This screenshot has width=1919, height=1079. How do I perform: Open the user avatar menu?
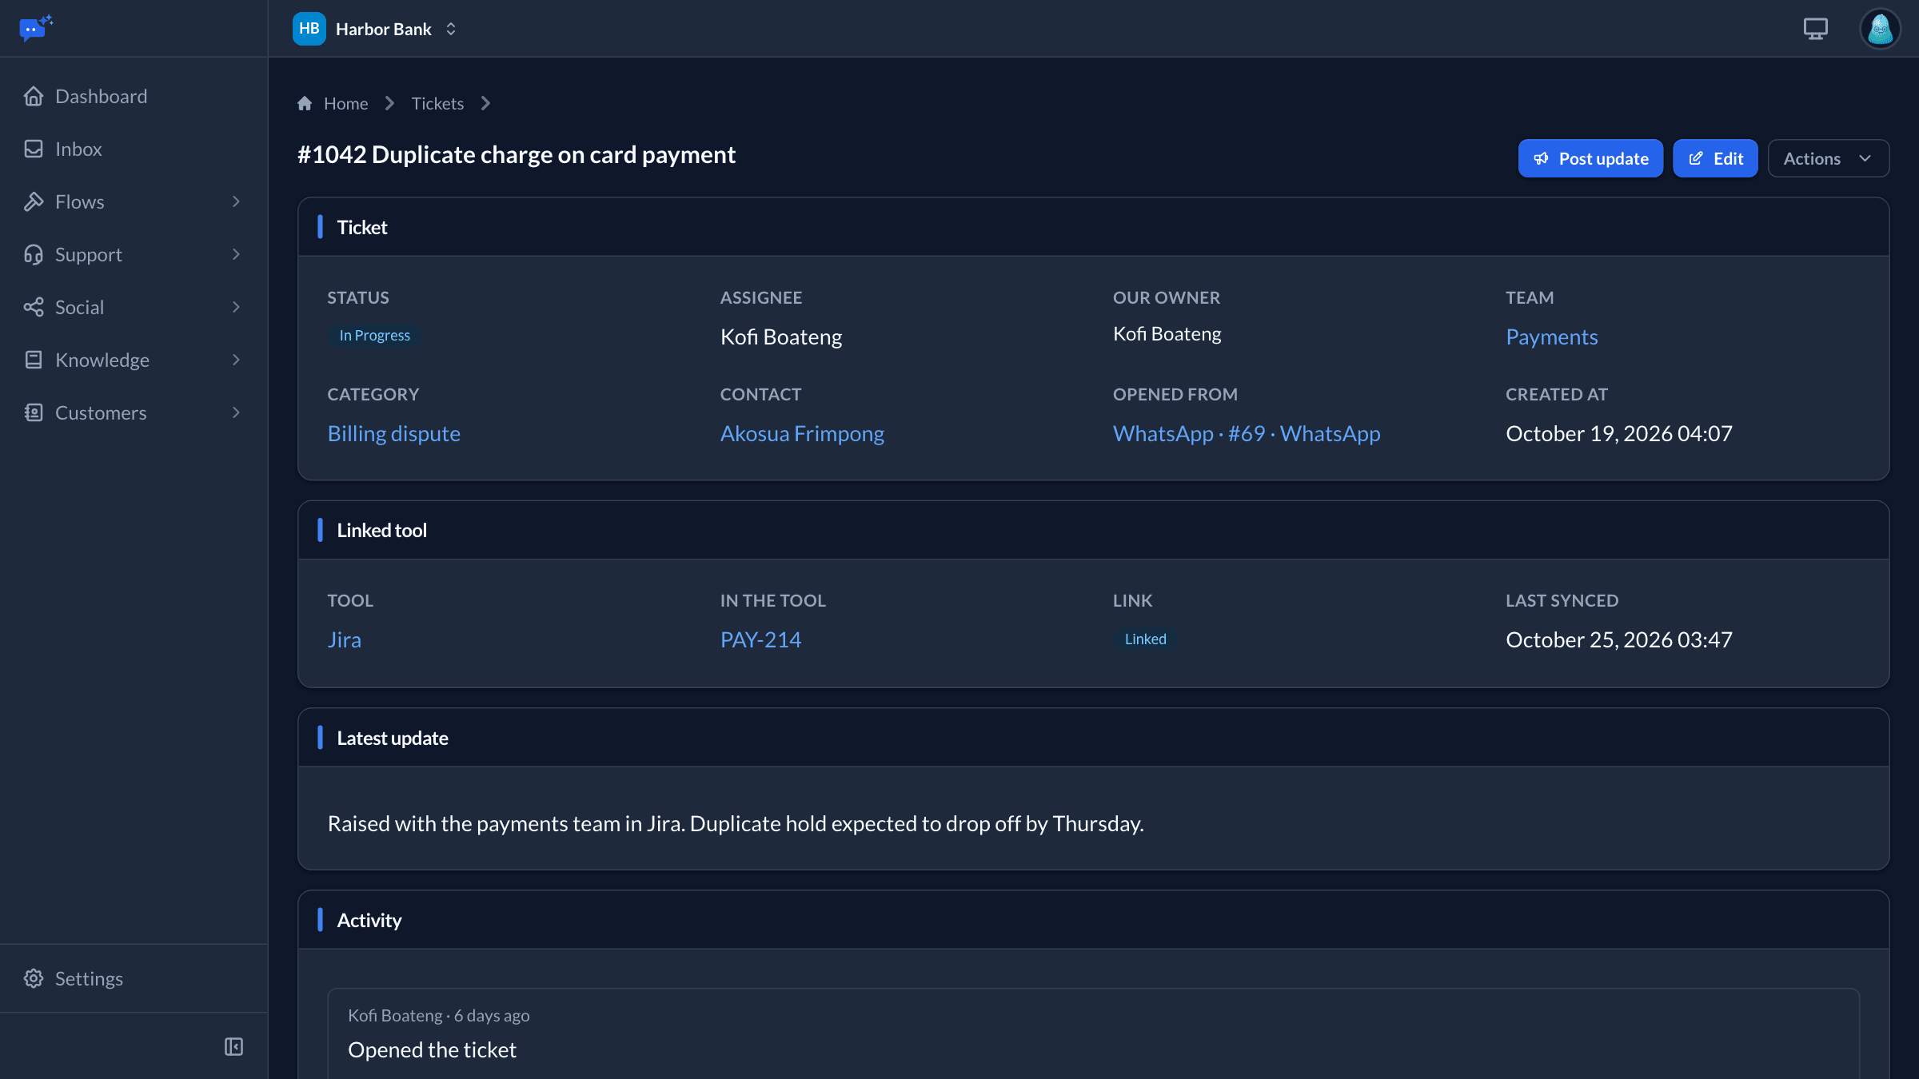click(x=1881, y=29)
